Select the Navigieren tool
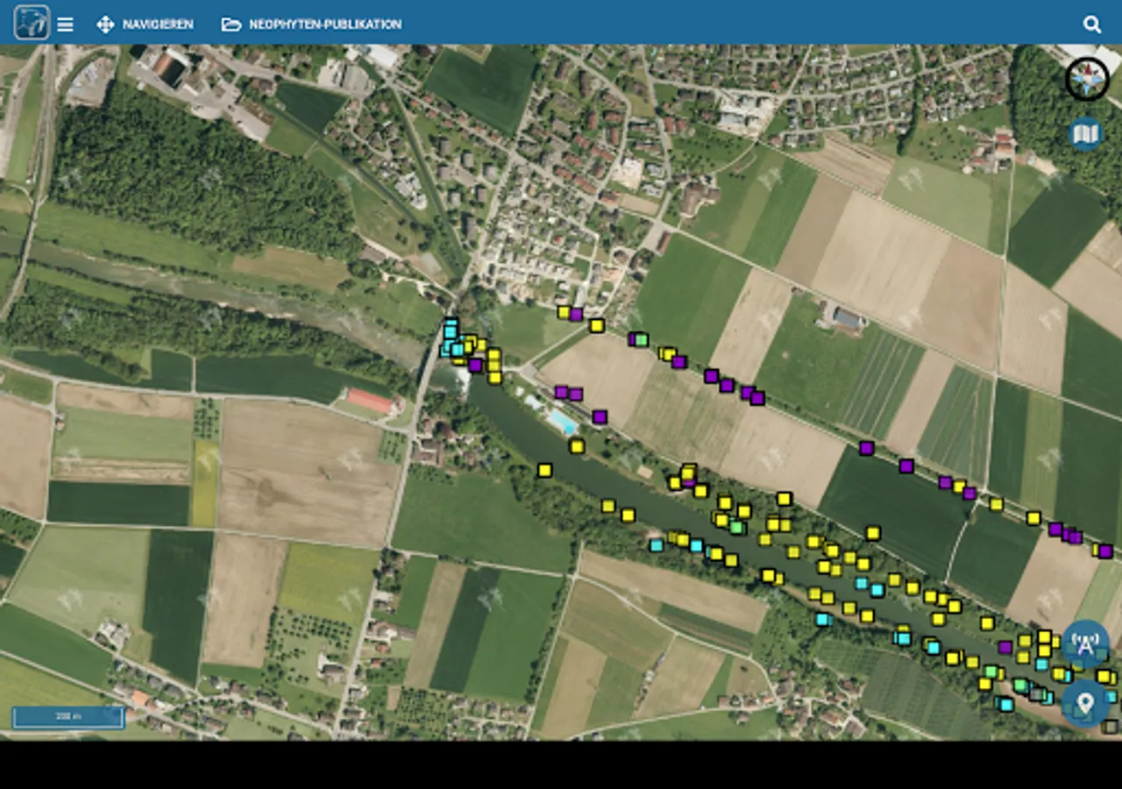This screenshot has width=1122, height=789. 145,25
